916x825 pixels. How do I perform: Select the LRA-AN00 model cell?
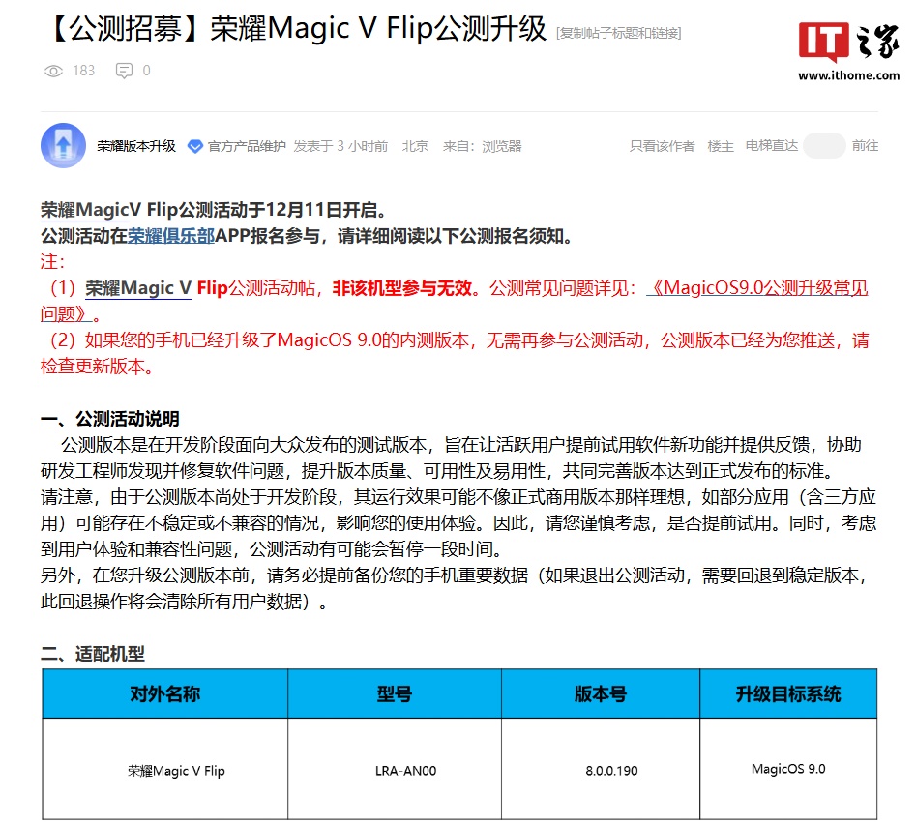click(406, 771)
